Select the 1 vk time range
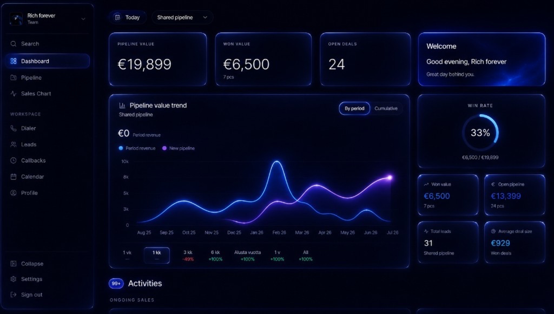The width and height of the screenshot is (554, 314). click(x=127, y=255)
